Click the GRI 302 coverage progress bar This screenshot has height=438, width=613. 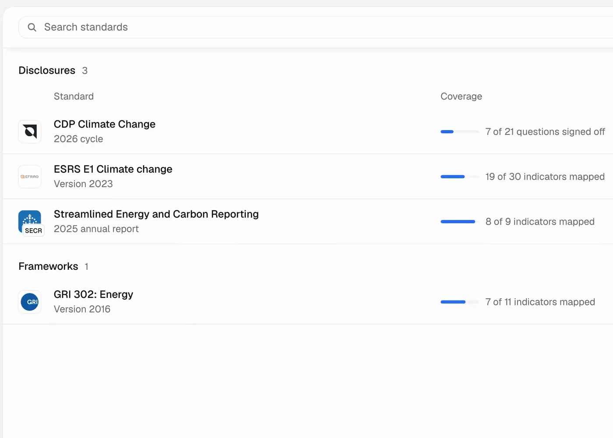460,302
